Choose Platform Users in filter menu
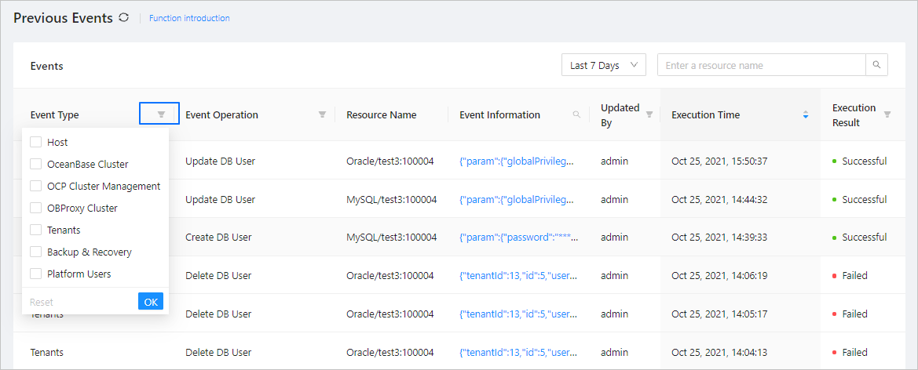 click(35, 274)
